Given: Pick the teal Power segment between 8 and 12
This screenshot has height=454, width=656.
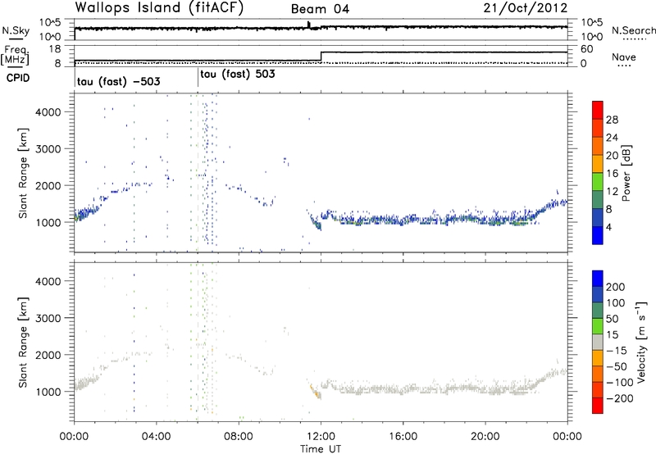Looking at the screenshot, I should [x=598, y=200].
